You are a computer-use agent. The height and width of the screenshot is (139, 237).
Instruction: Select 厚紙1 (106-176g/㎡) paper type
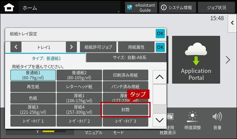[x=79, y=98]
